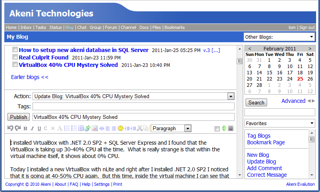Apply underline formatting in editor
The height and width of the screenshot is (192, 320).
pos(39,128)
